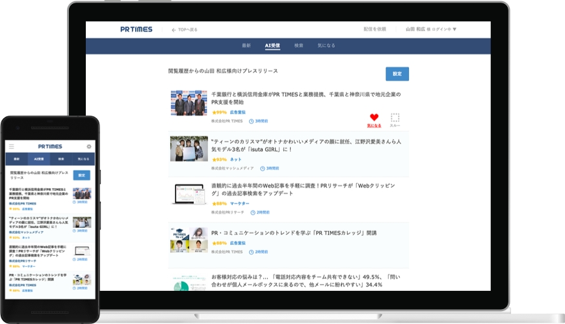Click the PR TIMES logo on the laptop
This screenshot has height=324, width=565.
click(x=136, y=29)
